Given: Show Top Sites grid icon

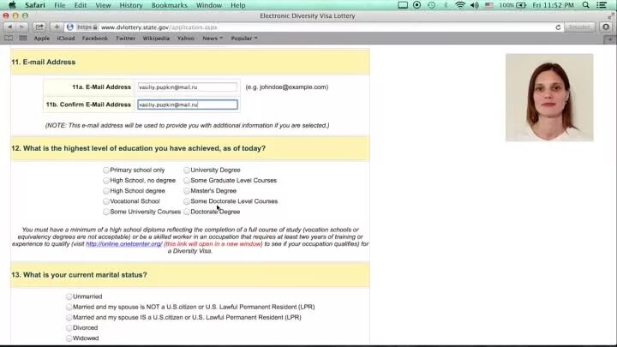Looking at the screenshot, I should (x=23, y=39).
